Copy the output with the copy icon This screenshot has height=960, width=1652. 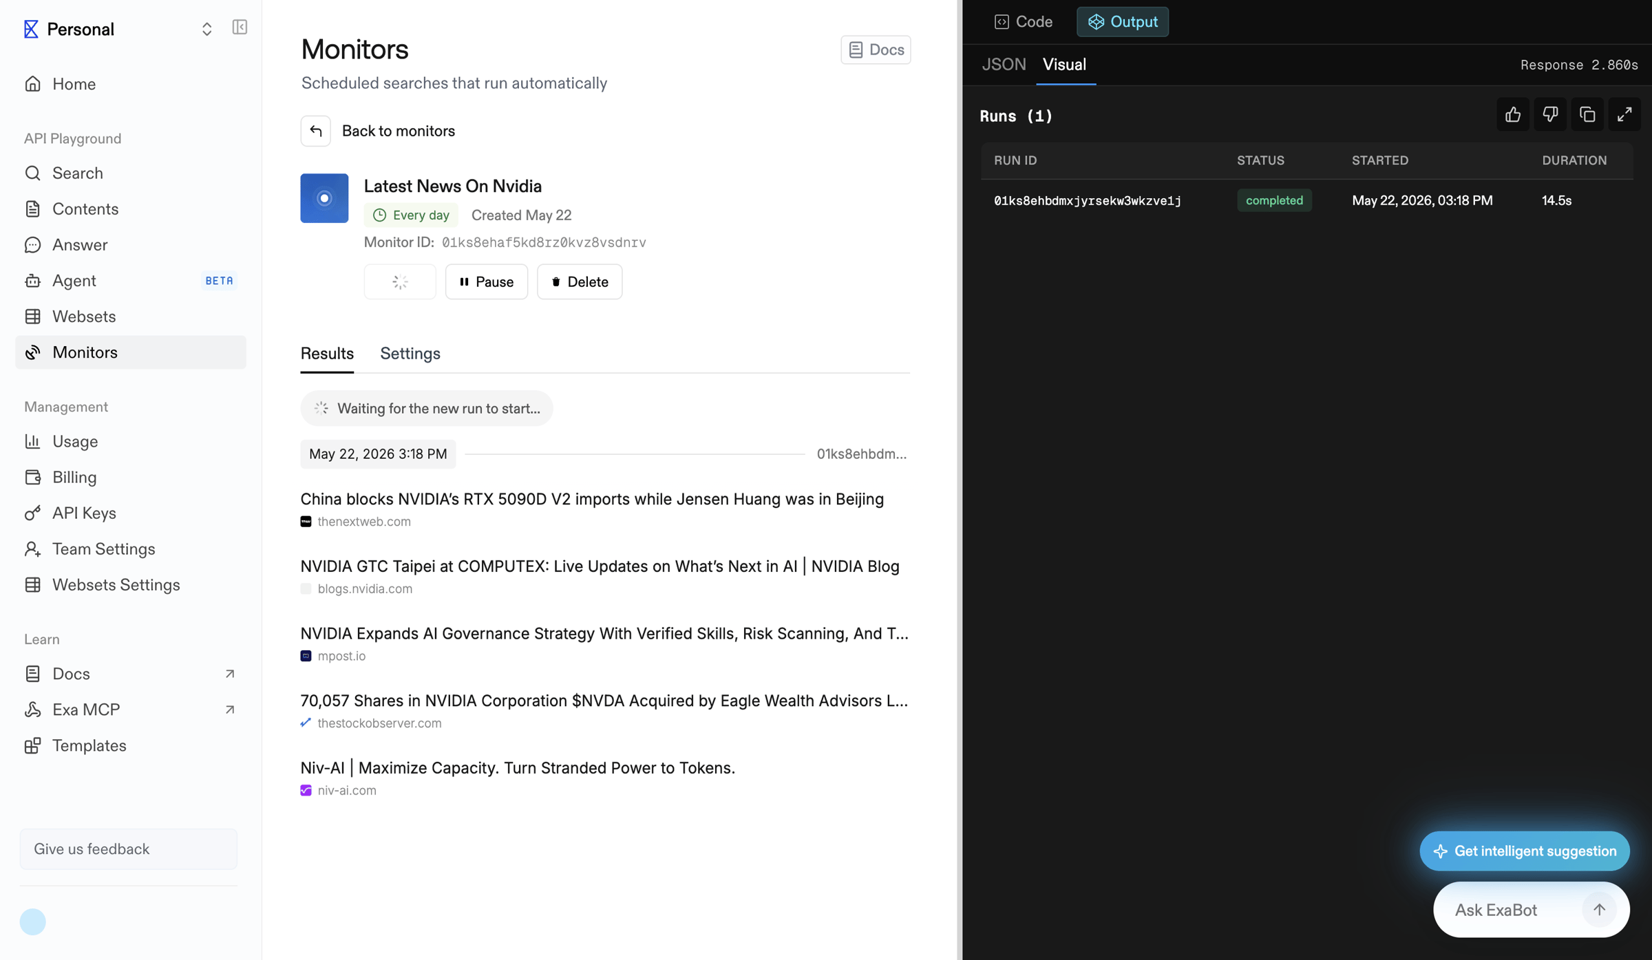(x=1587, y=114)
